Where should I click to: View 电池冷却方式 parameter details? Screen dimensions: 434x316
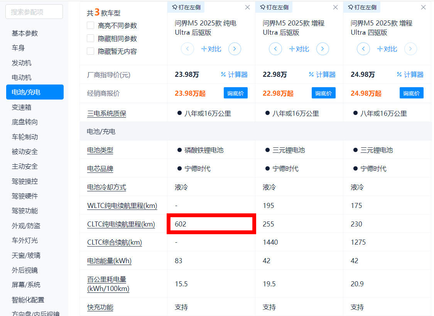(x=106, y=188)
